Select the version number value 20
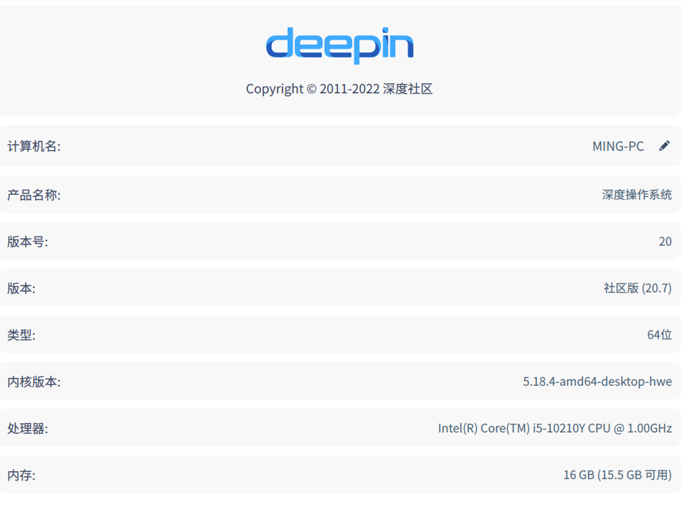688x523 pixels. click(x=665, y=241)
